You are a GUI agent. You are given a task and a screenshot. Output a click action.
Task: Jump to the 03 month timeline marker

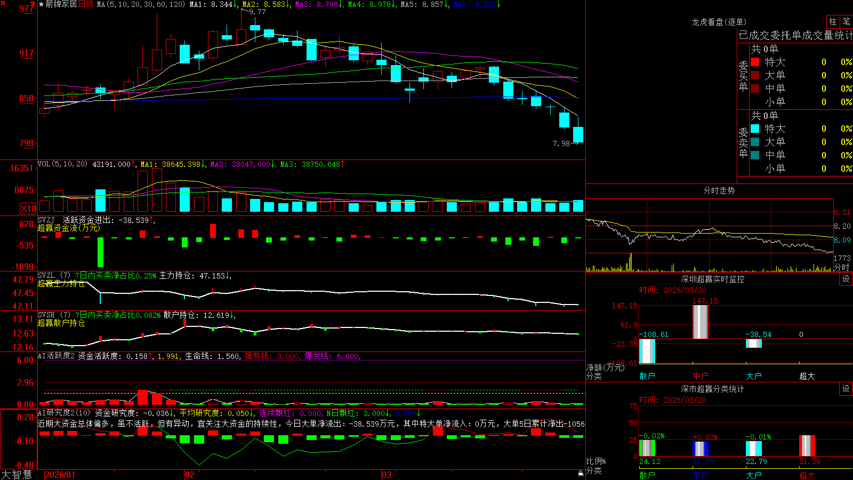coord(387,475)
